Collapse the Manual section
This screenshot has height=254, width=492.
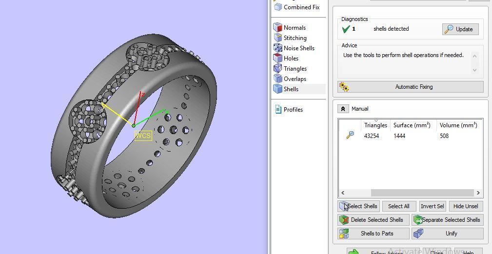point(343,109)
